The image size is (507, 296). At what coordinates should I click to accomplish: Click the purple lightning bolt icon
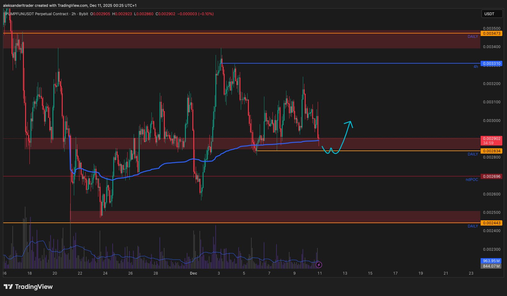(319, 265)
